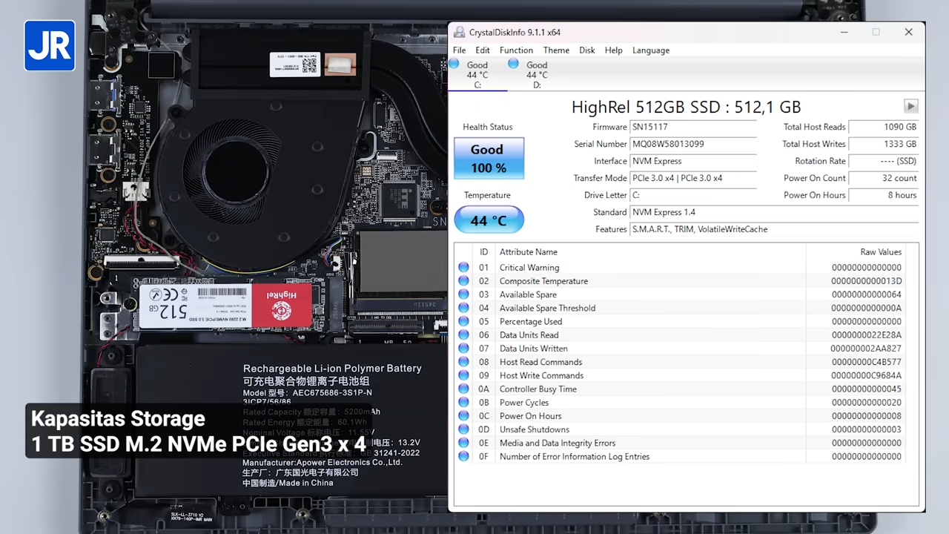Expand the Language menu

tap(650, 50)
